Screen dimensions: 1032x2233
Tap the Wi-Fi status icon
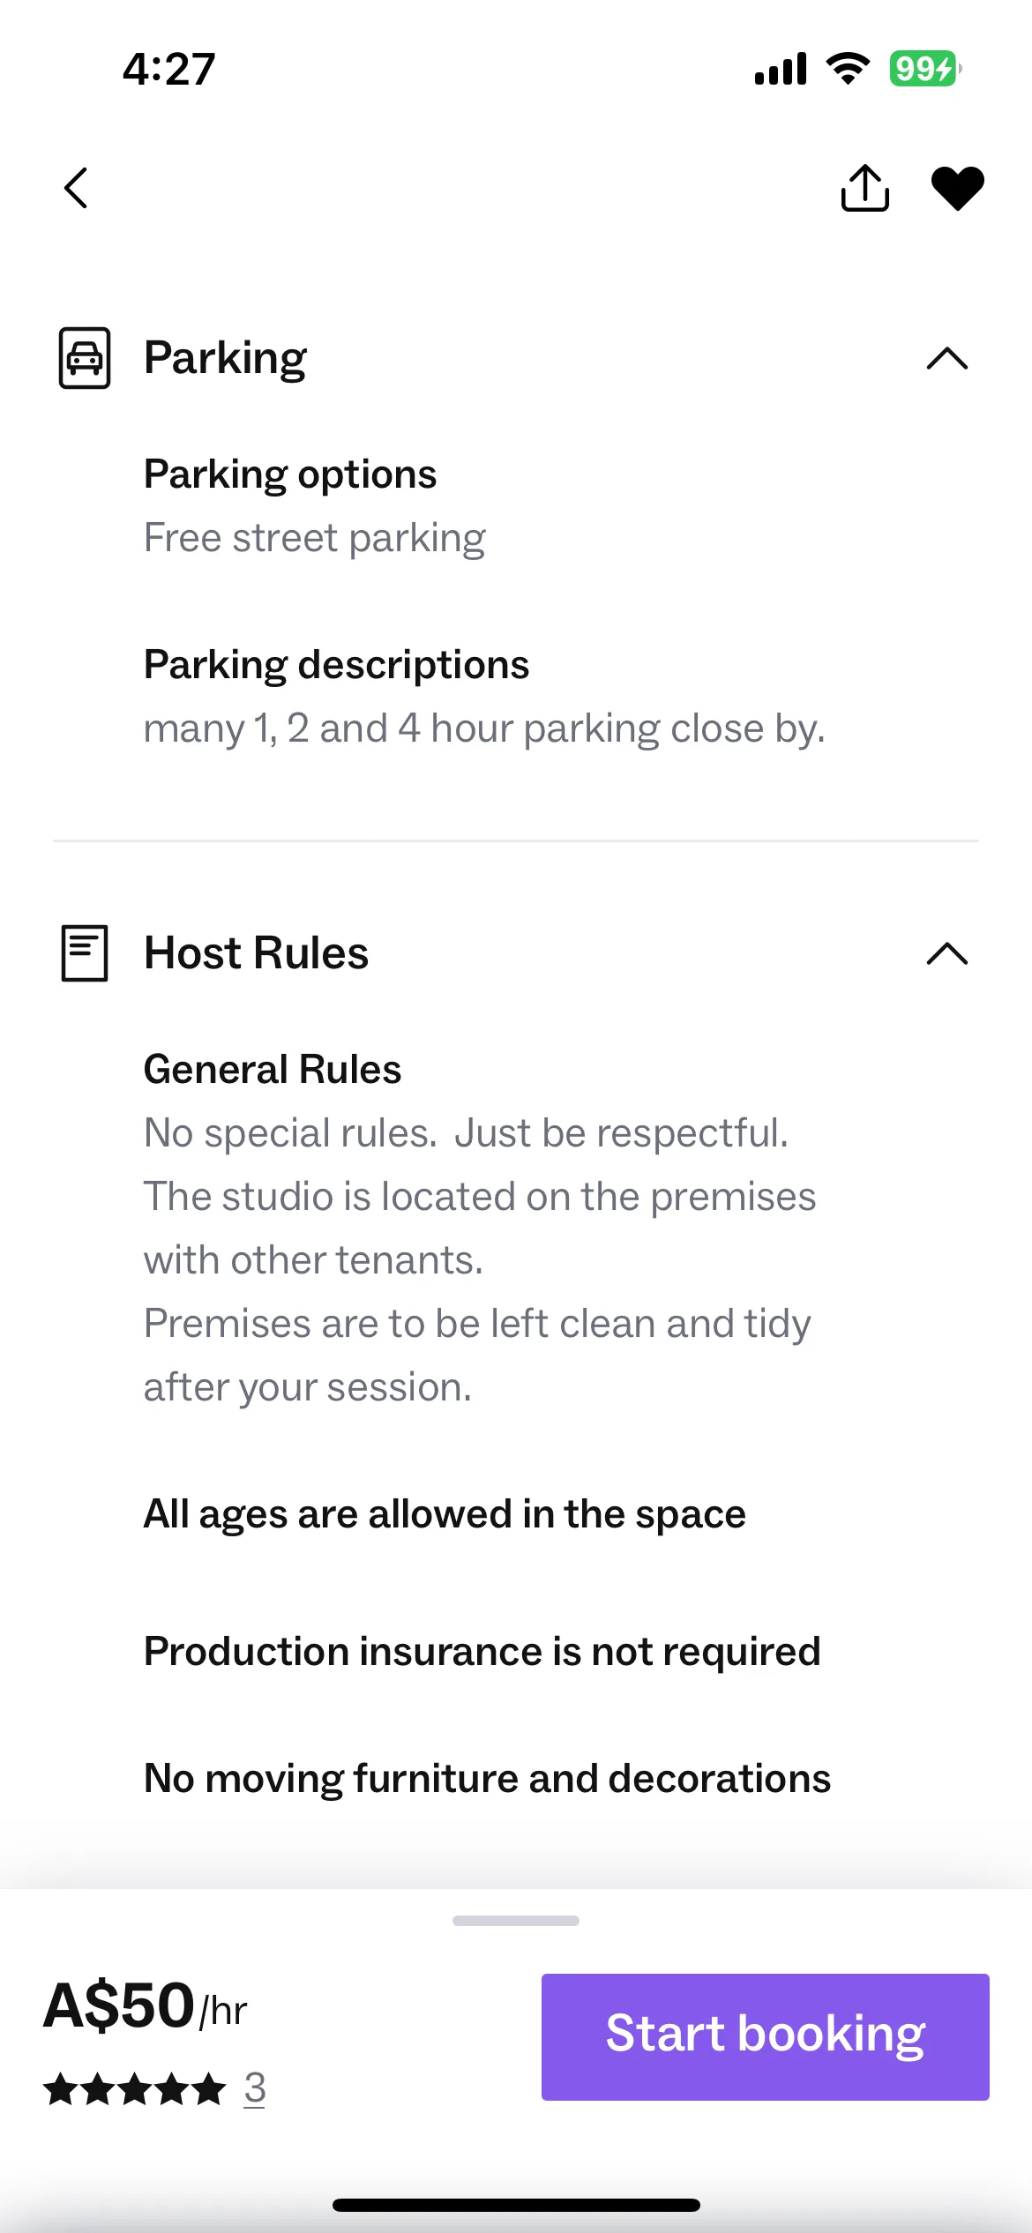coord(848,68)
